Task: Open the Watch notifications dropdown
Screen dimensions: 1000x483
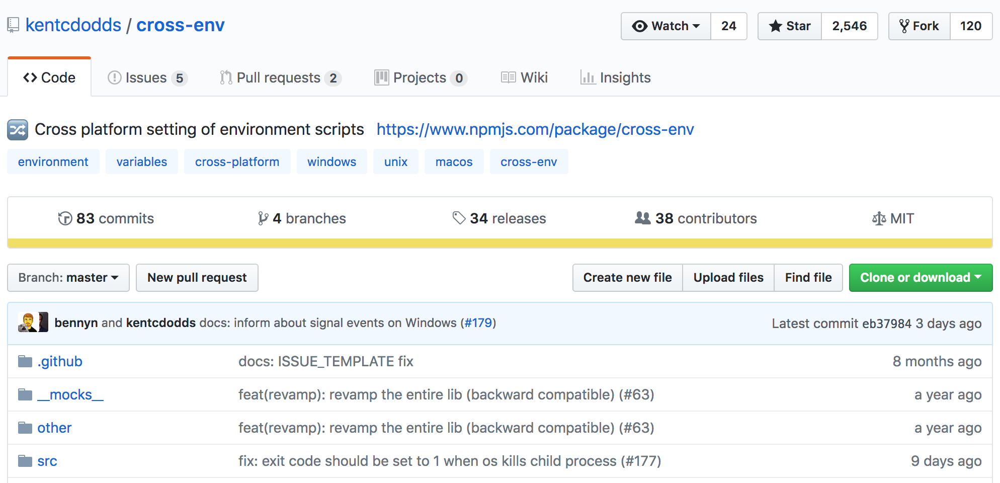Action: click(666, 26)
